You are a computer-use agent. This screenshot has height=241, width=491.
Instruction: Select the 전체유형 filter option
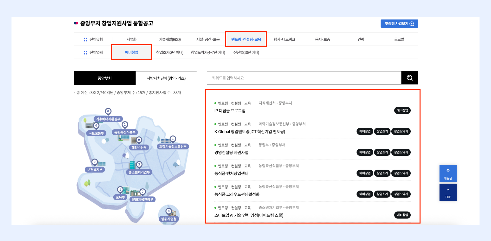click(93, 39)
